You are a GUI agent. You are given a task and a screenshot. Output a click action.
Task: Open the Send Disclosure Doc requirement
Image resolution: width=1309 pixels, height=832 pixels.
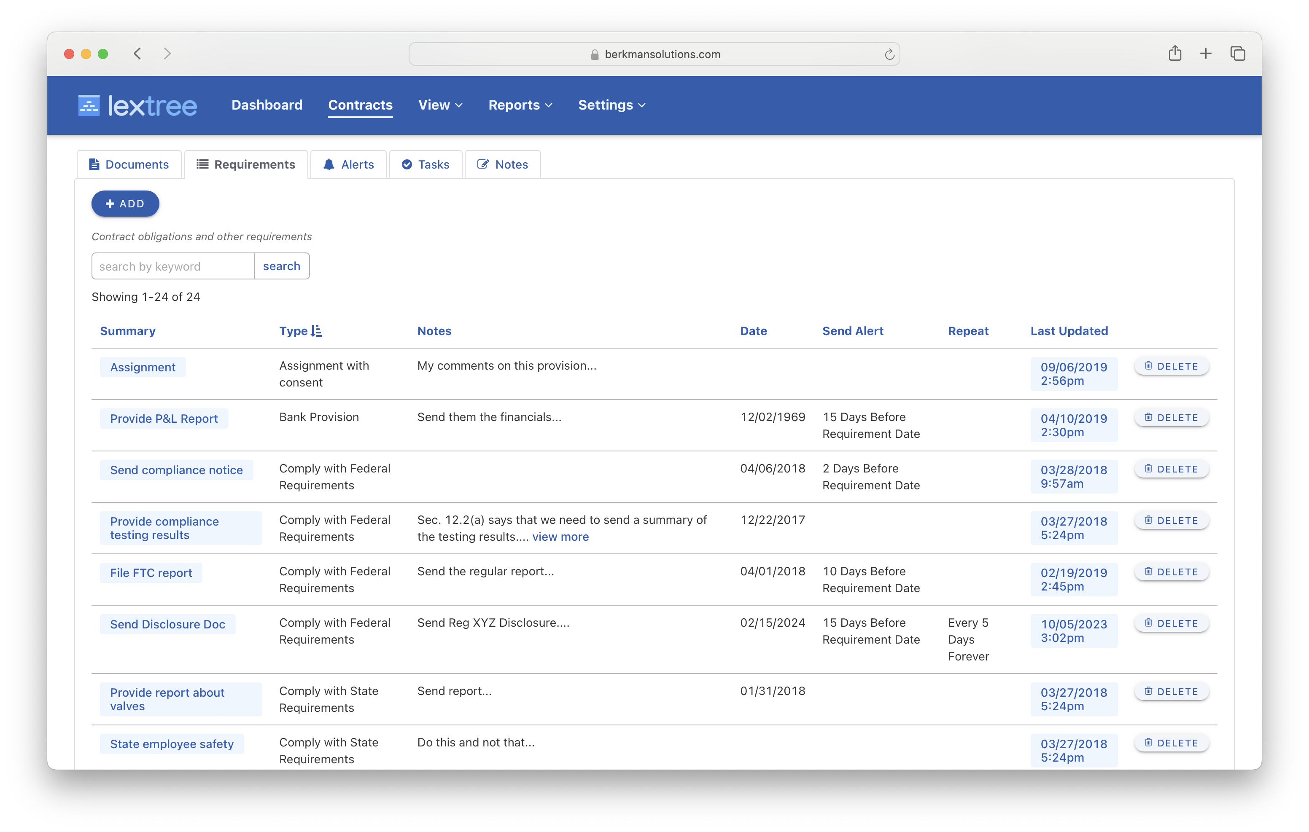[x=167, y=624]
